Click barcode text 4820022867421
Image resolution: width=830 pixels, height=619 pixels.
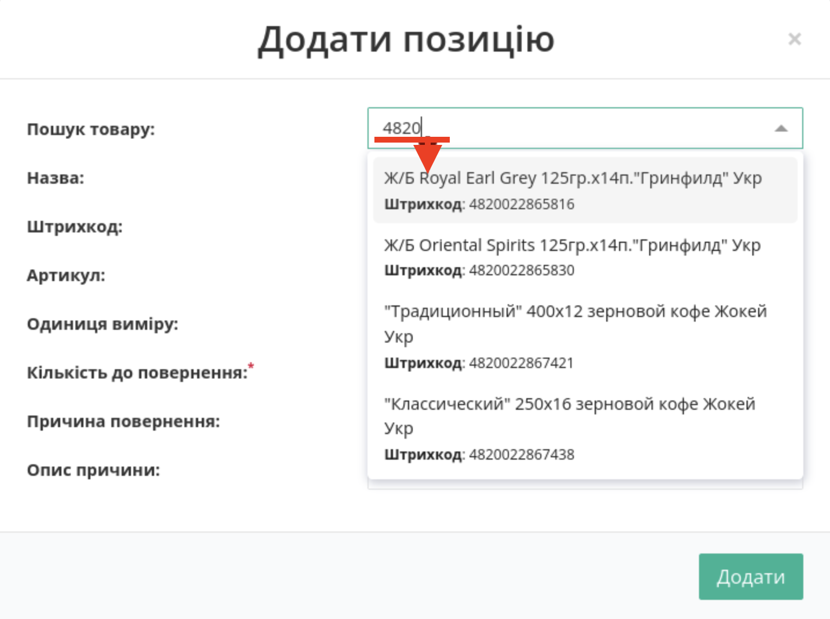coord(521,363)
